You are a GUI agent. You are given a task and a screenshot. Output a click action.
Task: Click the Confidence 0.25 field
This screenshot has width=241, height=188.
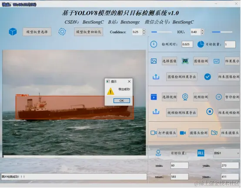(x=137, y=32)
